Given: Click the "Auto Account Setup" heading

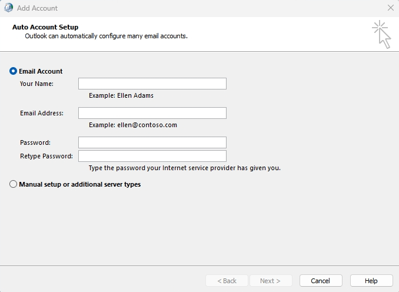Looking at the screenshot, I should coord(45,27).
